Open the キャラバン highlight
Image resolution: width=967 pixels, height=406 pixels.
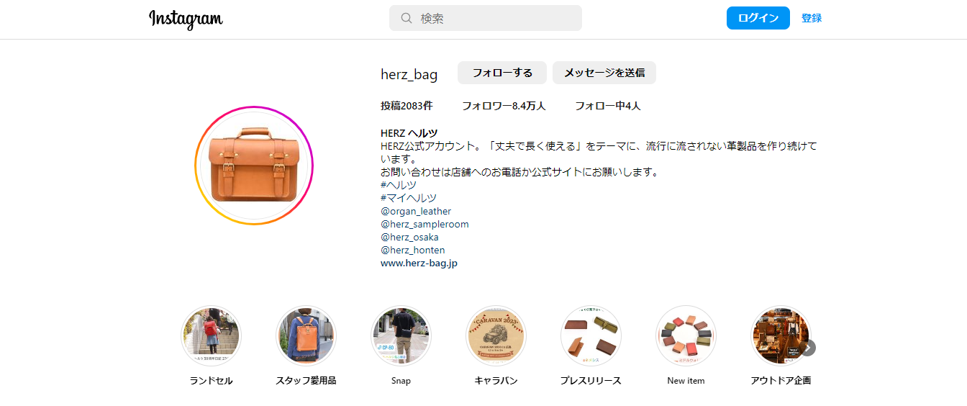496,336
